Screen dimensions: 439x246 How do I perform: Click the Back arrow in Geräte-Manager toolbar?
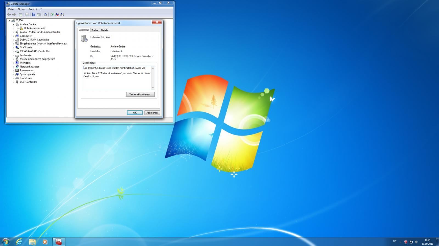click(9, 14)
